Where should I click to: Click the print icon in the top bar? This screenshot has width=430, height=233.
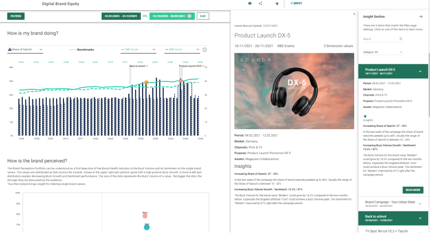(250, 4)
